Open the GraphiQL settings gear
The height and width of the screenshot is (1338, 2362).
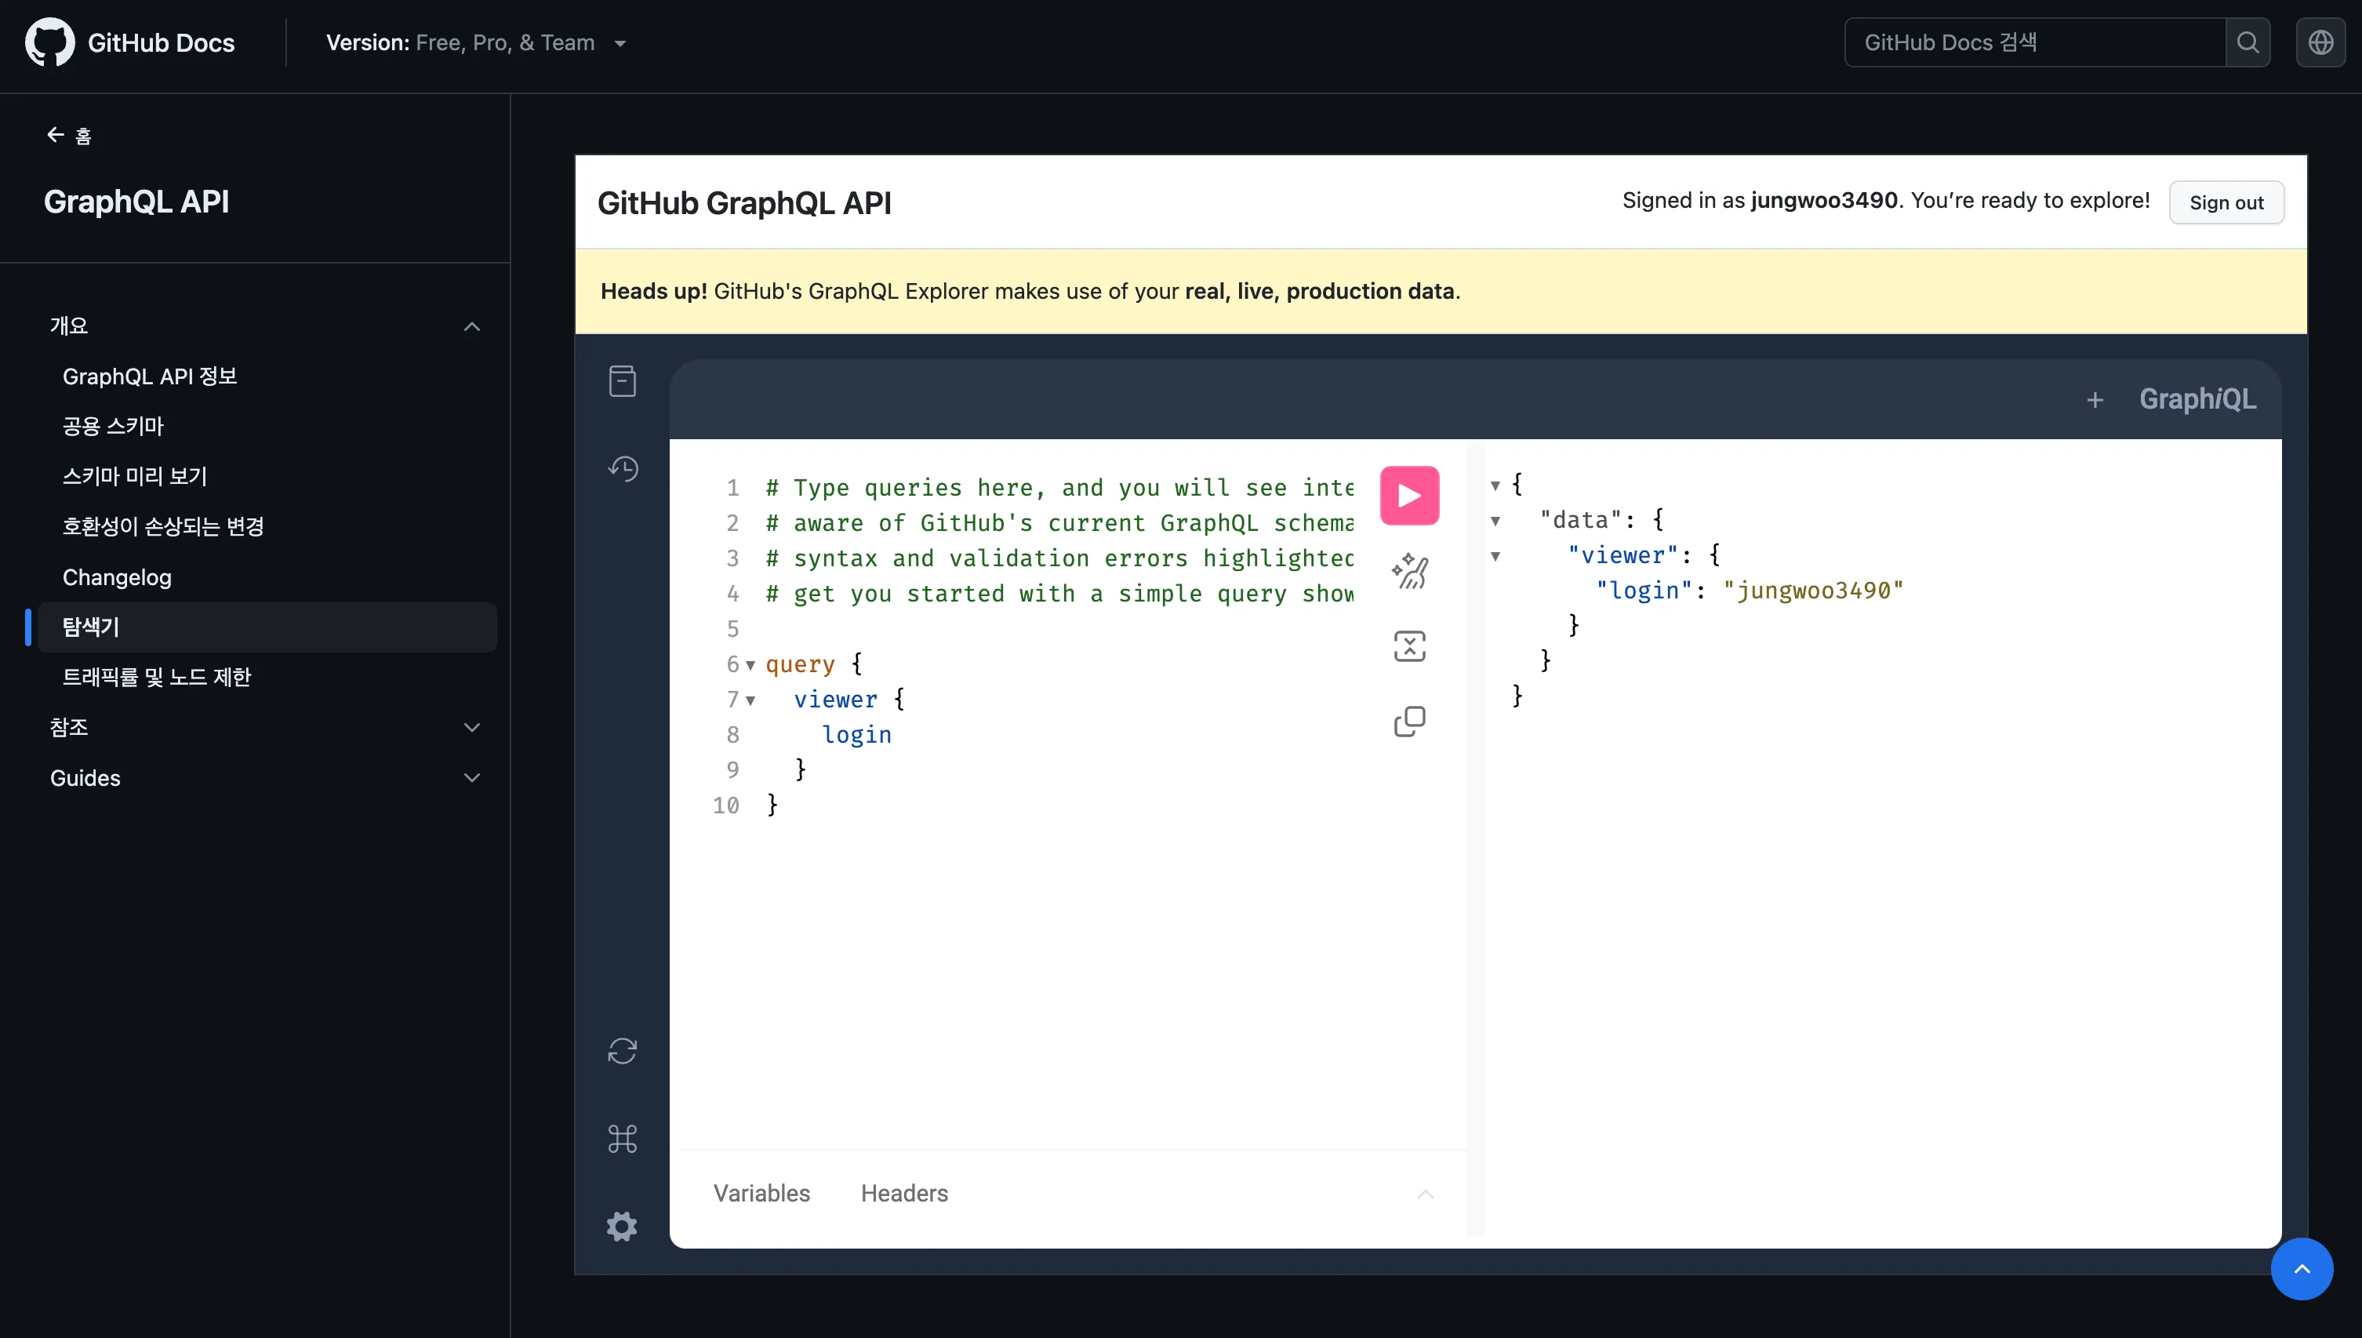622,1226
